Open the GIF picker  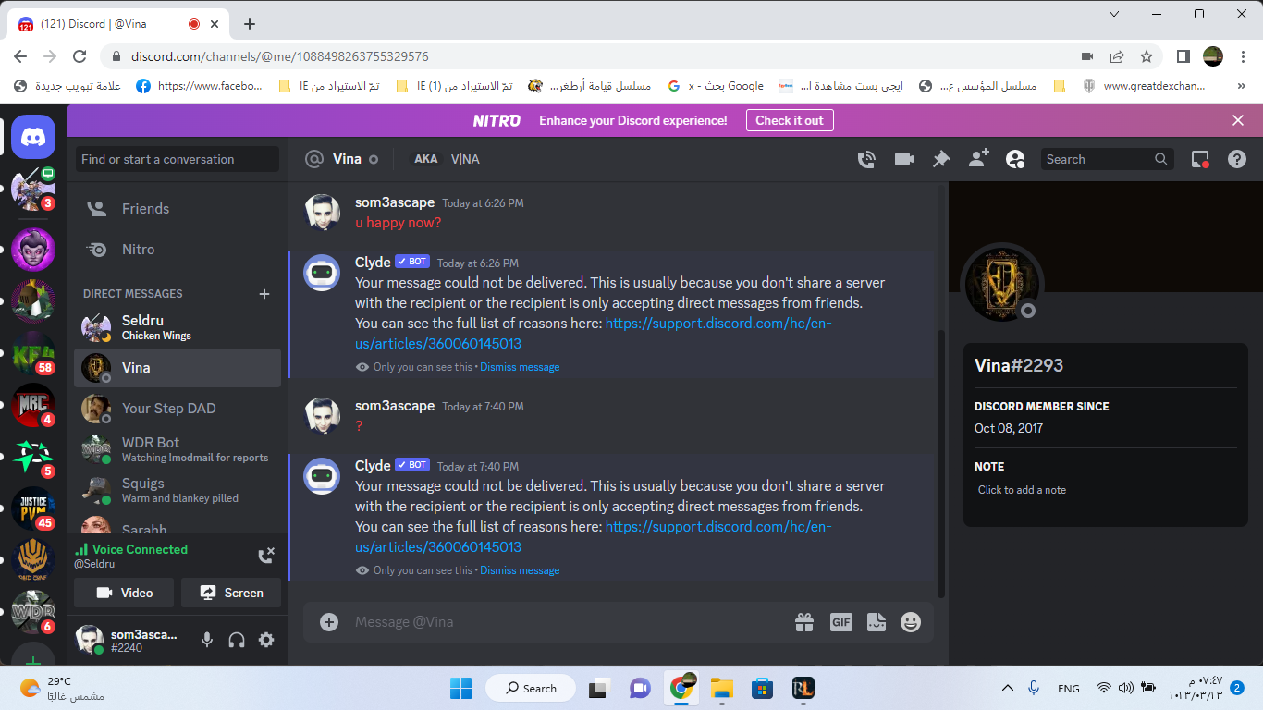840,622
